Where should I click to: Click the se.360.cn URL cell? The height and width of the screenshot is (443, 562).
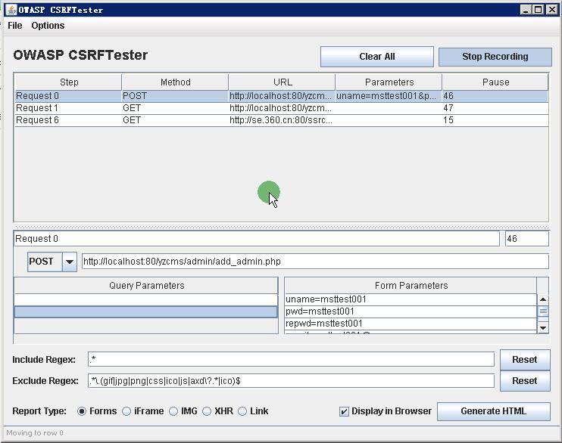pos(282,121)
